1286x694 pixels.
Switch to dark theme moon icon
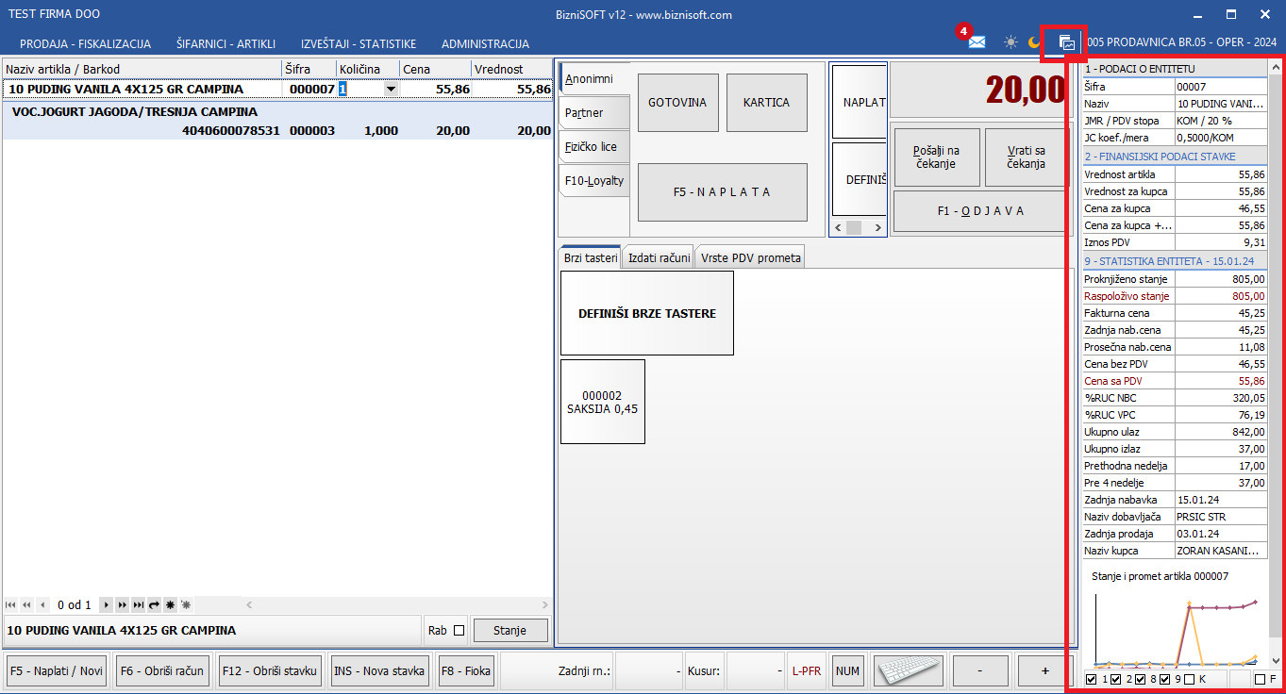(x=1034, y=42)
